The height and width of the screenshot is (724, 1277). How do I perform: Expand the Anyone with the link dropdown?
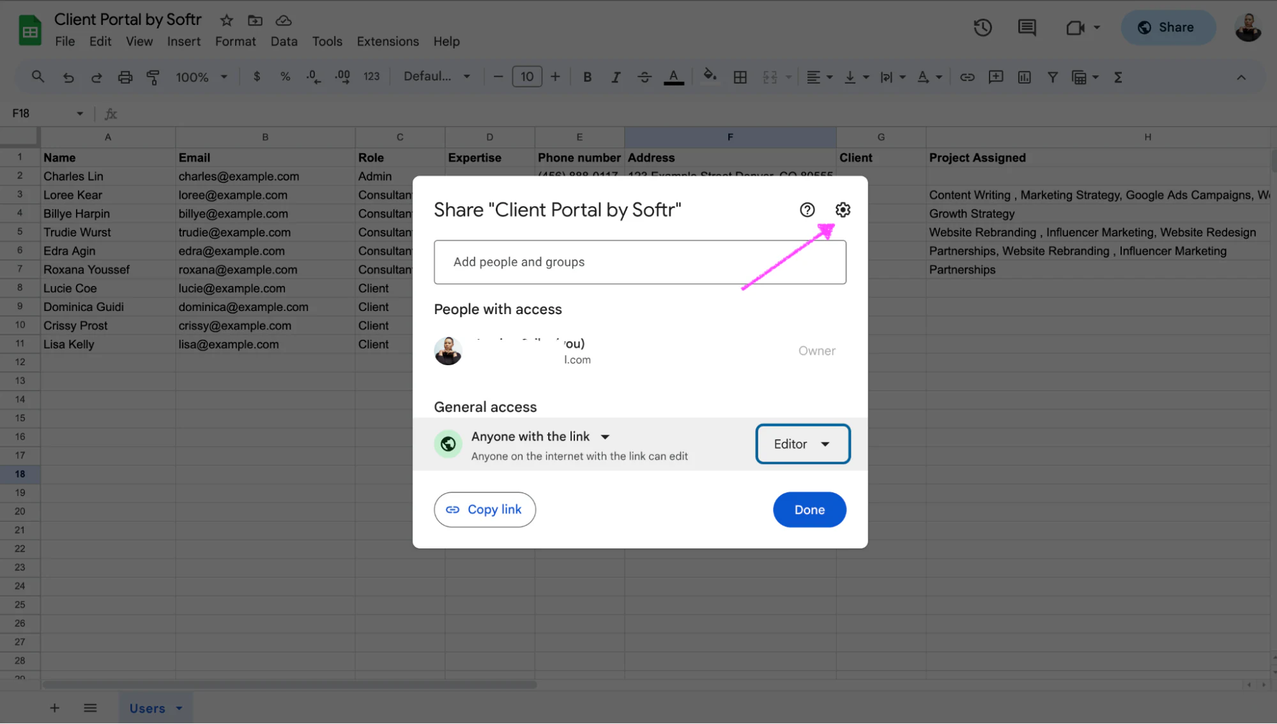click(x=540, y=437)
